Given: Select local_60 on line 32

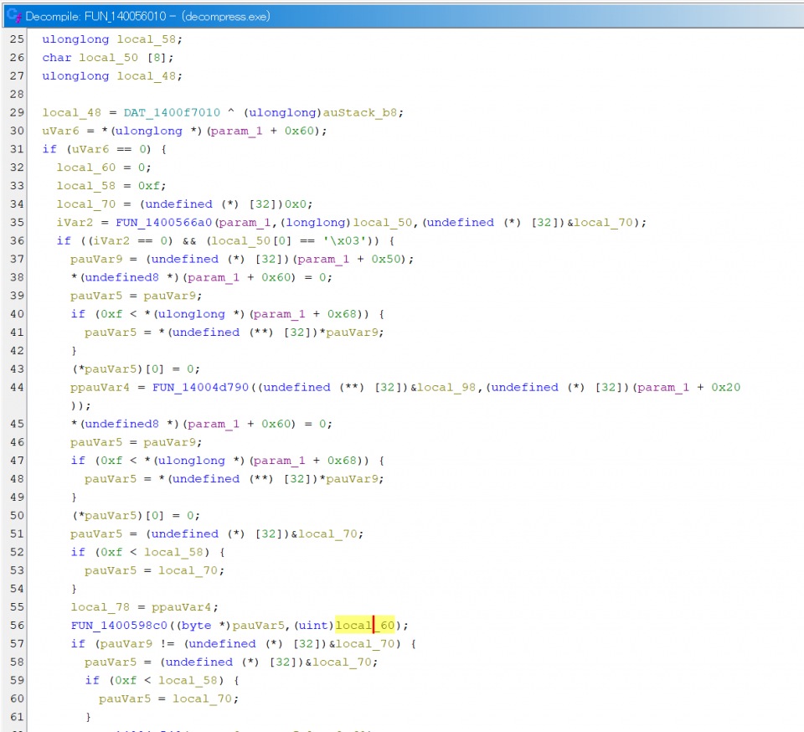Looking at the screenshot, I should point(86,168).
